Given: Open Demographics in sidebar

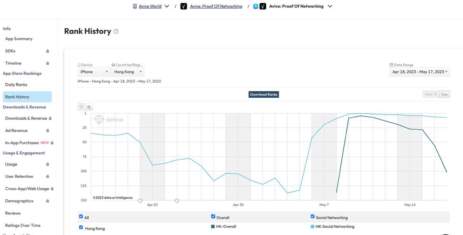Looking at the screenshot, I should 19,201.
